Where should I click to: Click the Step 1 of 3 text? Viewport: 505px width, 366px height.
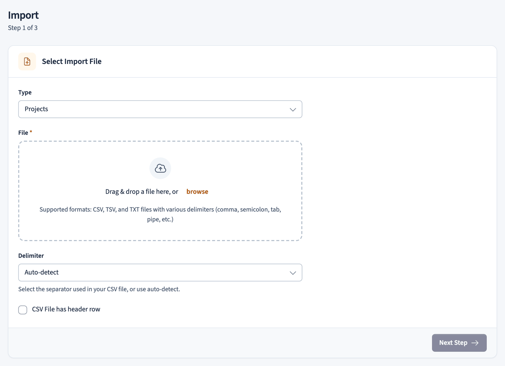click(x=23, y=28)
